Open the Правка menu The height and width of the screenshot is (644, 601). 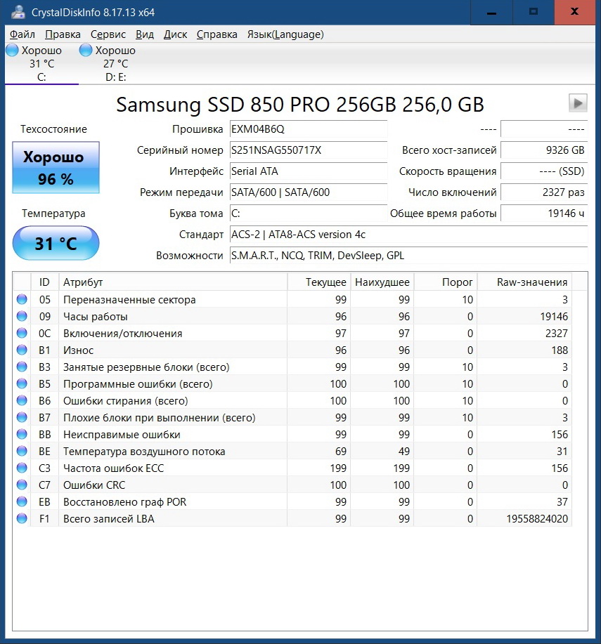click(63, 34)
